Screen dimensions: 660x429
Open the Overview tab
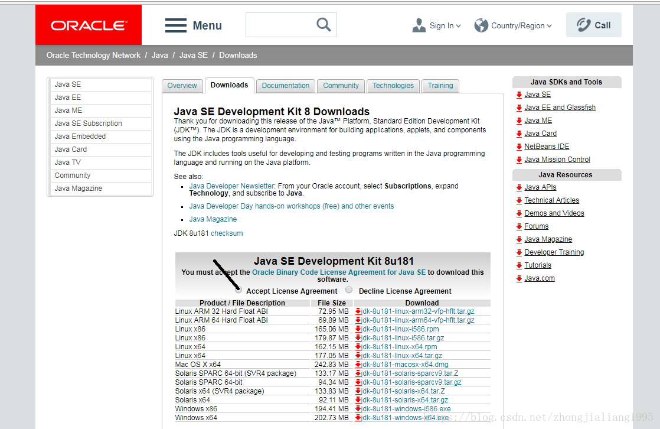182,86
